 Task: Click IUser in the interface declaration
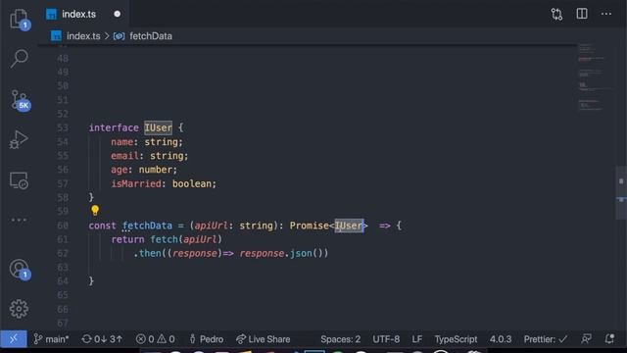tap(159, 127)
